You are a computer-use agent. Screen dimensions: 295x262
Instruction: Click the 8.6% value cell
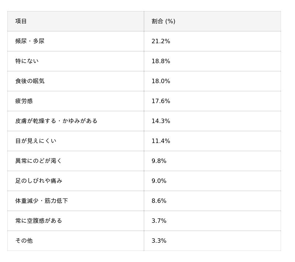(x=159, y=201)
